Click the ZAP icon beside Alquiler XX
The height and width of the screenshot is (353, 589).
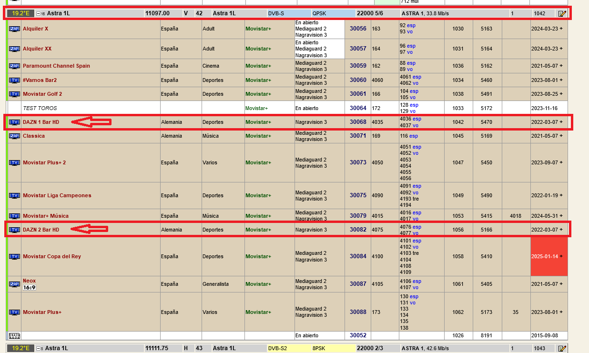point(14,49)
